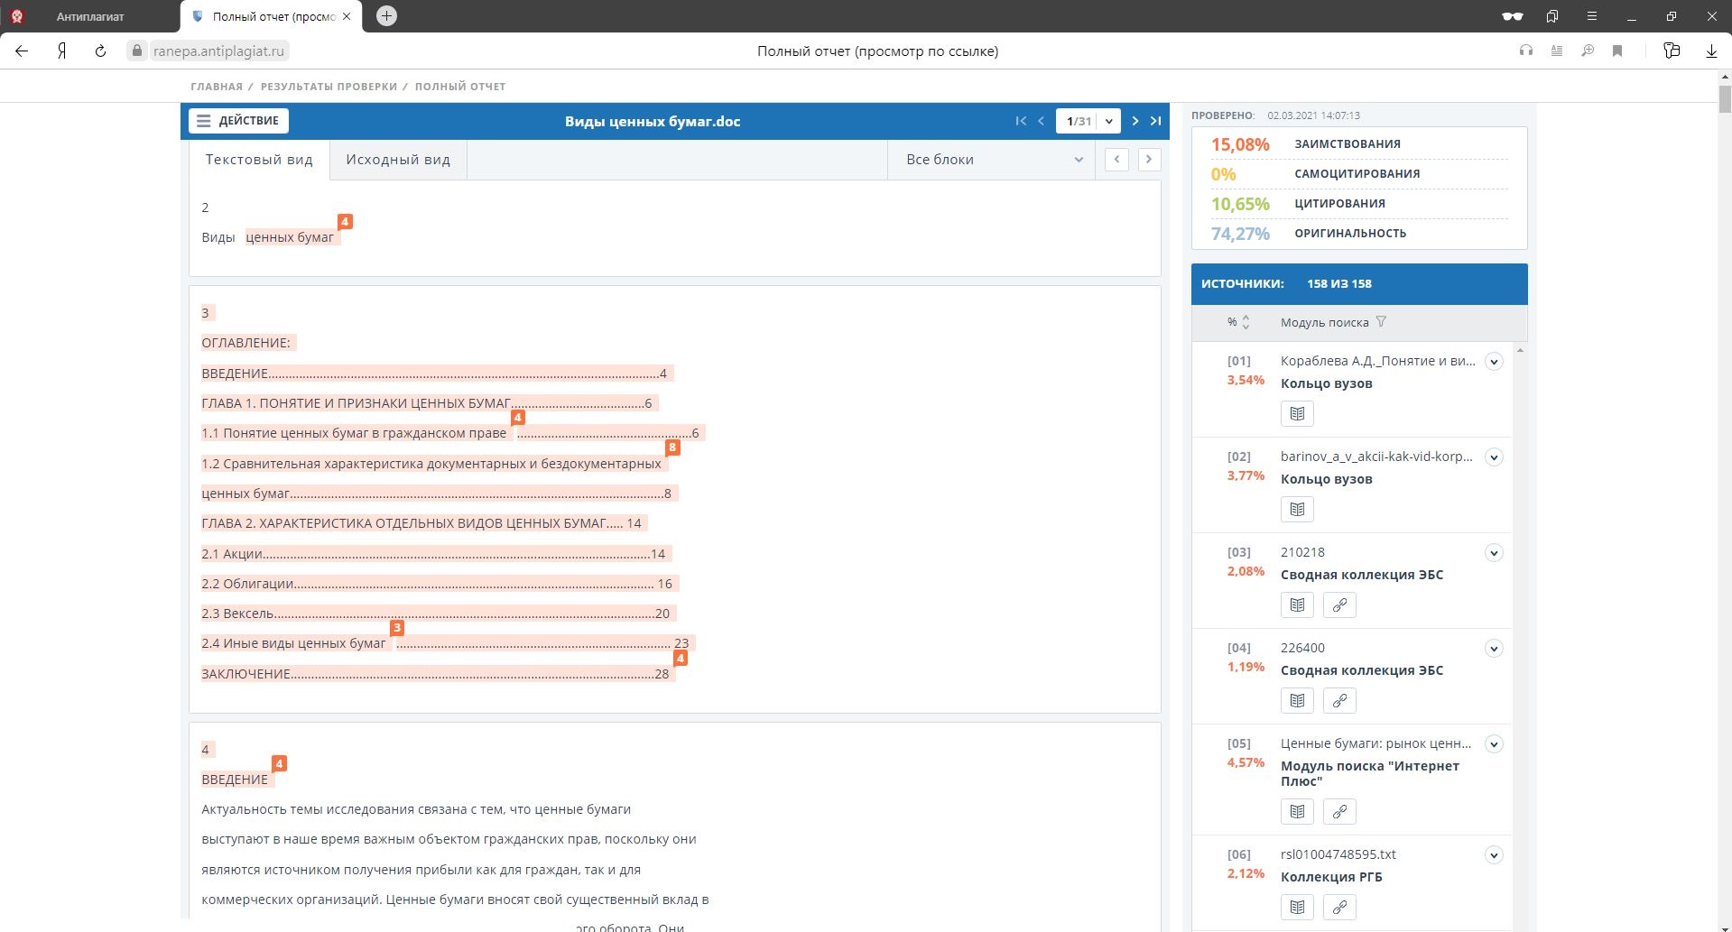1732x932 pixels.
Task: Click the next page arrow in header
Action: (1135, 121)
